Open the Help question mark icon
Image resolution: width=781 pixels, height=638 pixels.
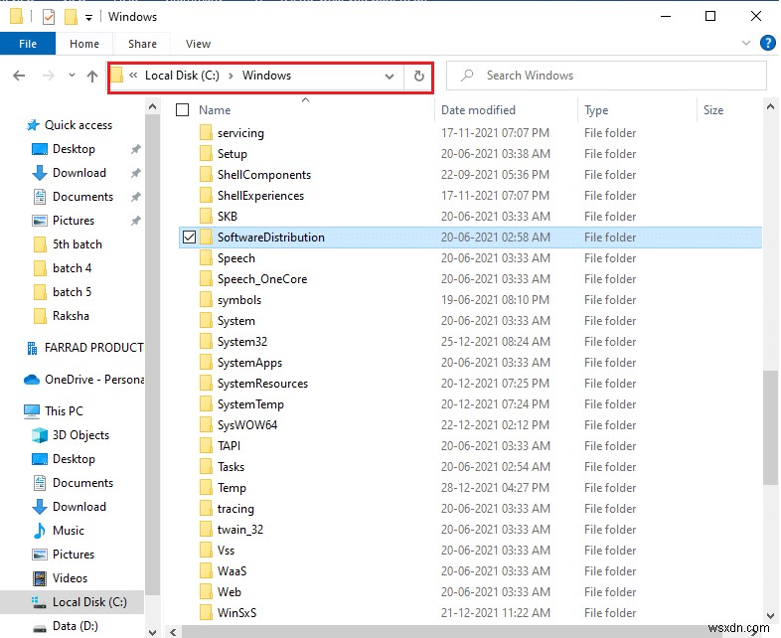[767, 43]
